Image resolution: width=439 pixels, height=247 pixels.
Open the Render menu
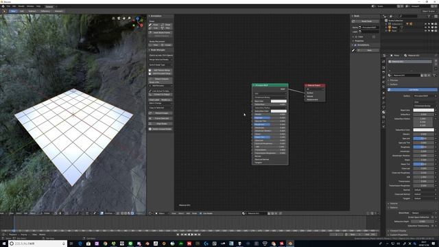21,6
